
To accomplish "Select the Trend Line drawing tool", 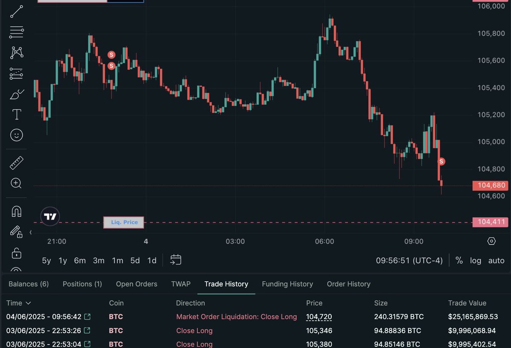I will pyautogui.click(x=16, y=11).
